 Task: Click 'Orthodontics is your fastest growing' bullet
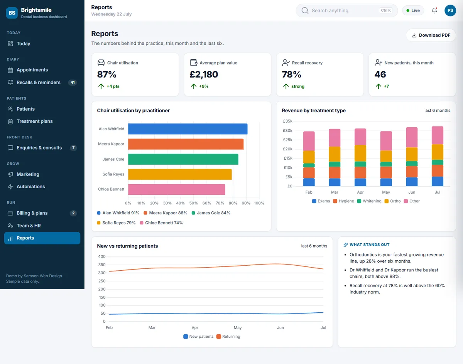397,258
